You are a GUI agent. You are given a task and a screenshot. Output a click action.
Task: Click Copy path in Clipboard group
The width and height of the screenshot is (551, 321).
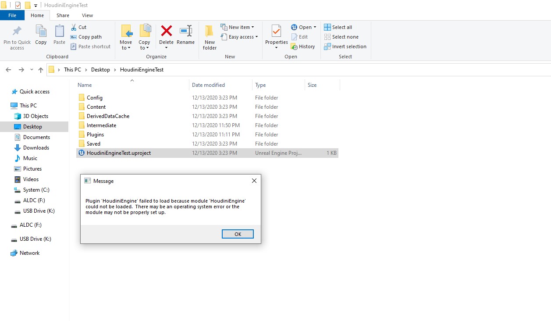(86, 37)
